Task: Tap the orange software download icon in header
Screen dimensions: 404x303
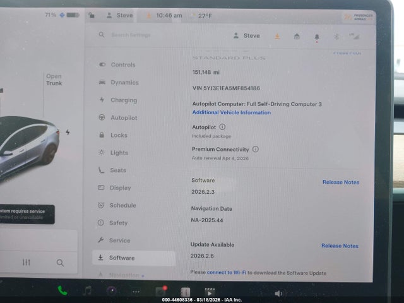Action: tap(277, 37)
